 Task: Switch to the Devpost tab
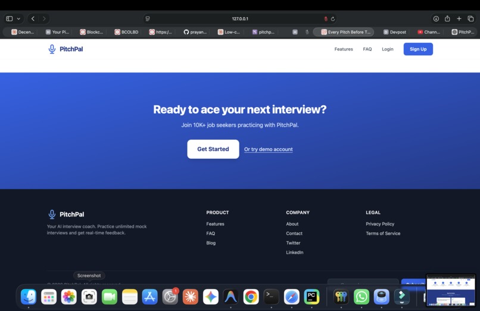[395, 32]
